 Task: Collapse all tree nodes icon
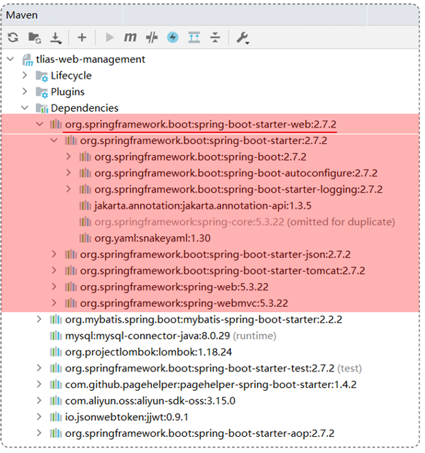pos(215,37)
